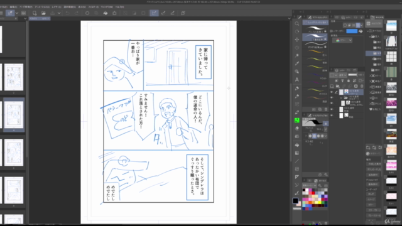Toggle visibility of bottom paper layer
The height and width of the screenshot is (226, 402).
(332, 116)
